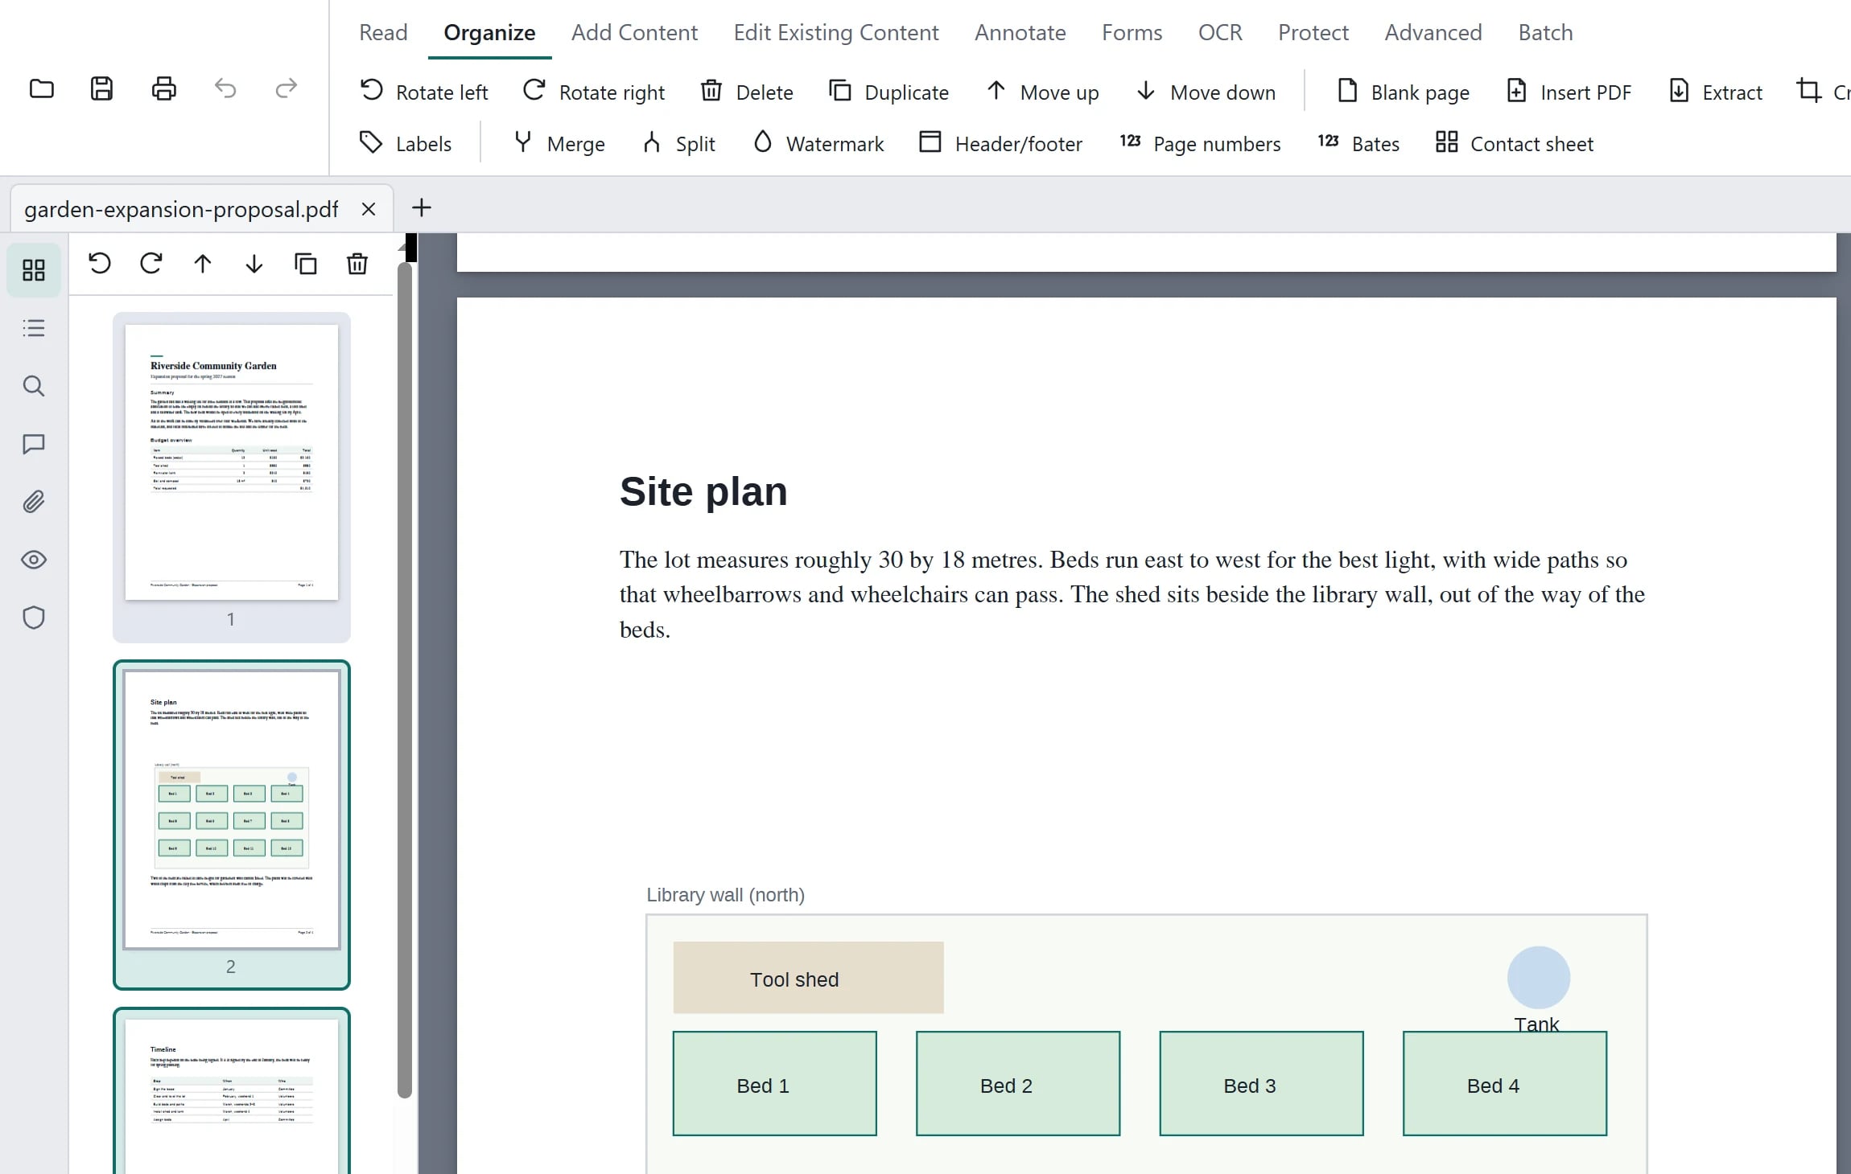Open a file with the folder icon
The image size is (1851, 1174).
(41, 88)
